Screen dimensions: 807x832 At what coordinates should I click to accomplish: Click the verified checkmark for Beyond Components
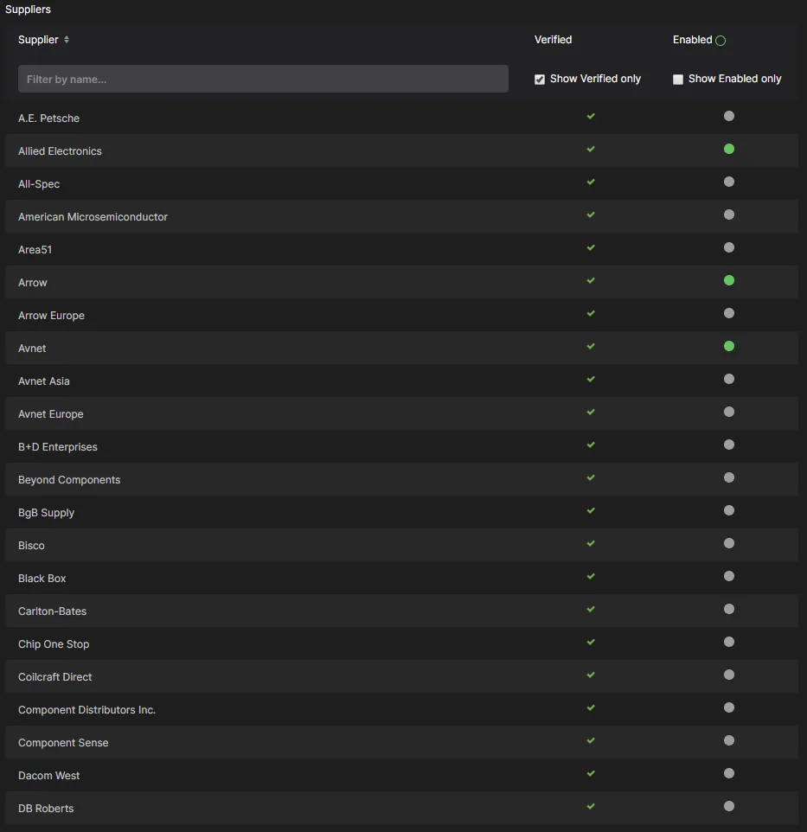click(591, 478)
